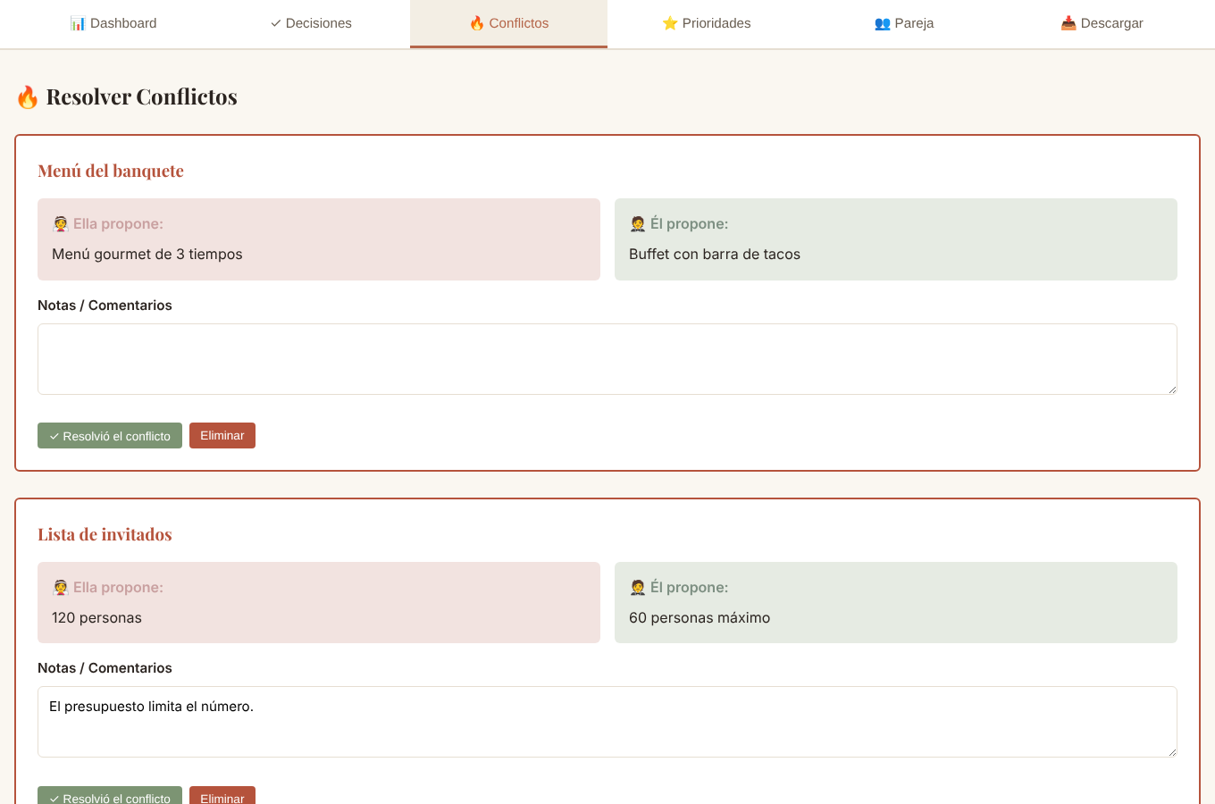The image size is (1215, 804).
Task: Open the Pareja tab
Action: click(x=903, y=23)
